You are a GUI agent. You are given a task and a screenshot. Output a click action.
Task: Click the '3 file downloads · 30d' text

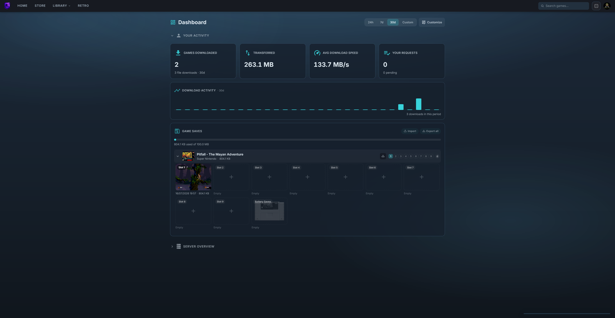click(189, 73)
